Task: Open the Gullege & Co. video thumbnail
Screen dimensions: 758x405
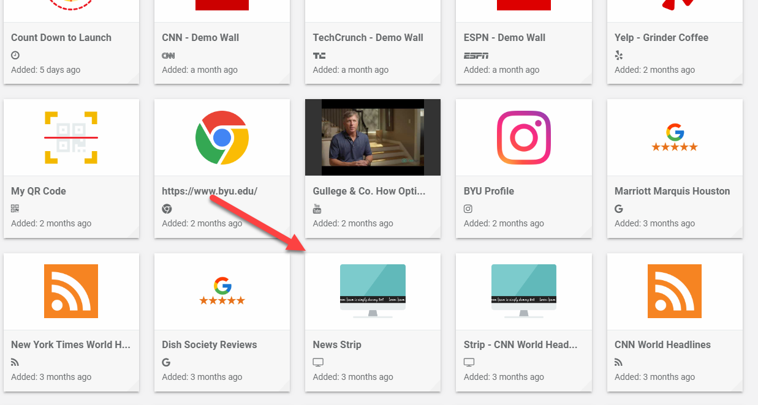Action: pyautogui.click(x=373, y=138)
